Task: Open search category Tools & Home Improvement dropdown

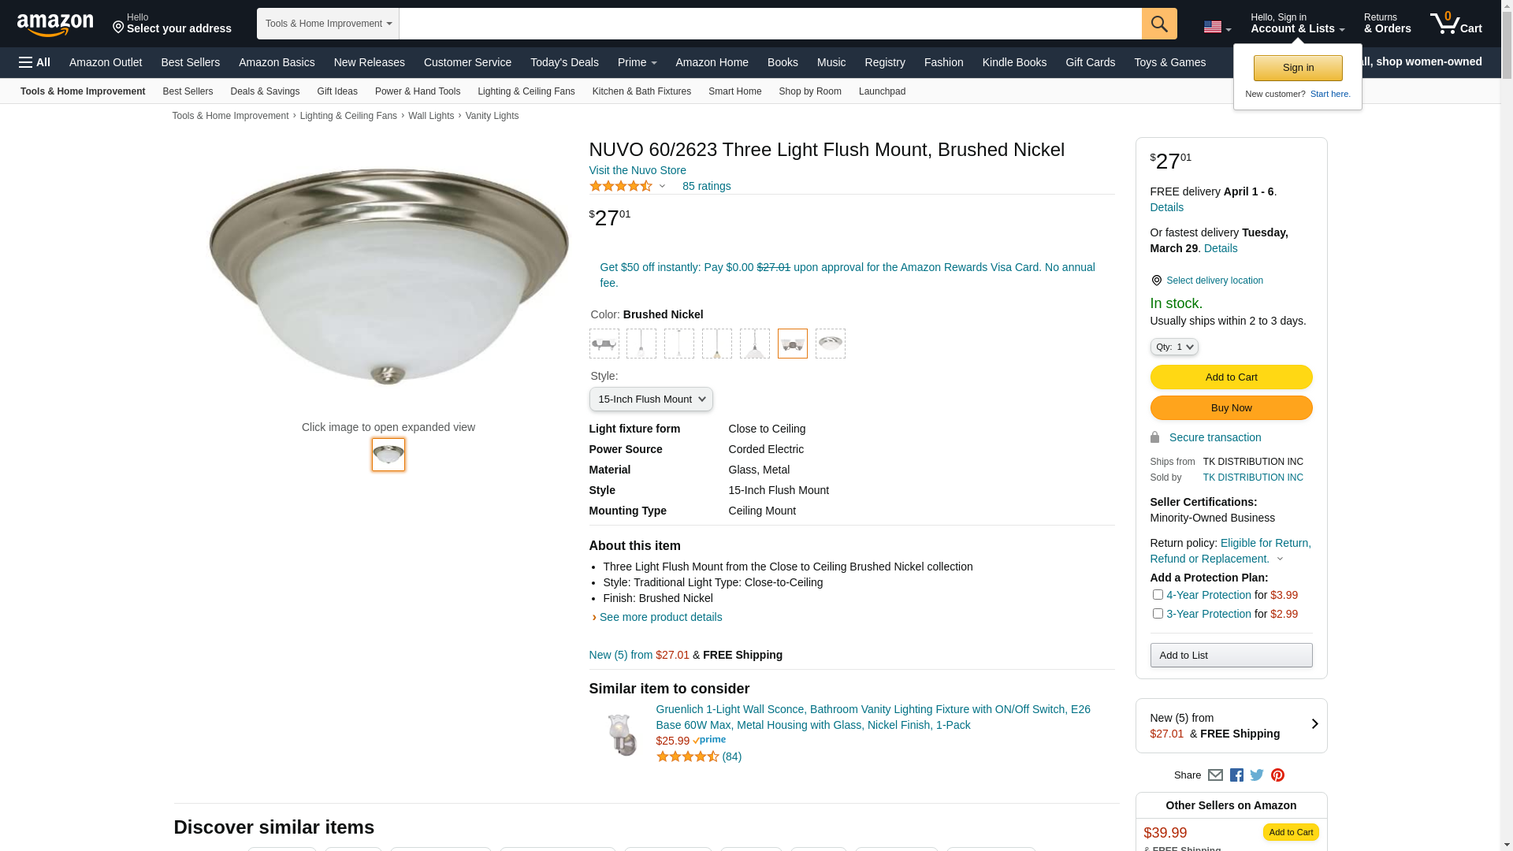Action: 328,24
